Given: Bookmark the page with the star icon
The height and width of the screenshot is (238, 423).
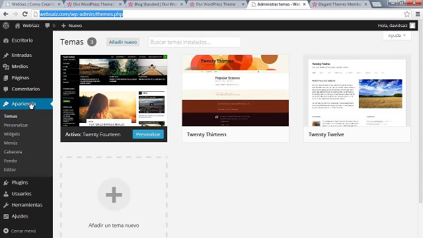Looking at the screenshot, I should (x=407, y=14).
